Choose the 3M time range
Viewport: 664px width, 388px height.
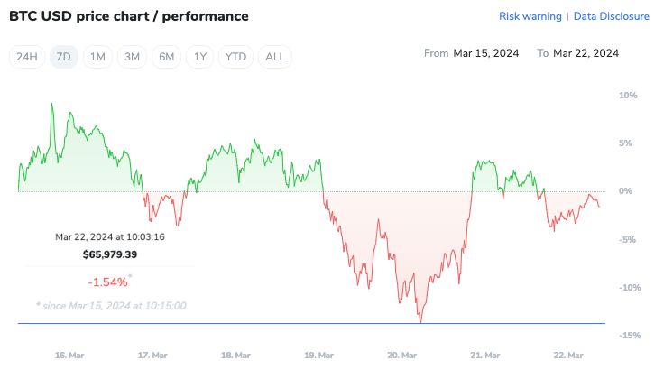132,57
